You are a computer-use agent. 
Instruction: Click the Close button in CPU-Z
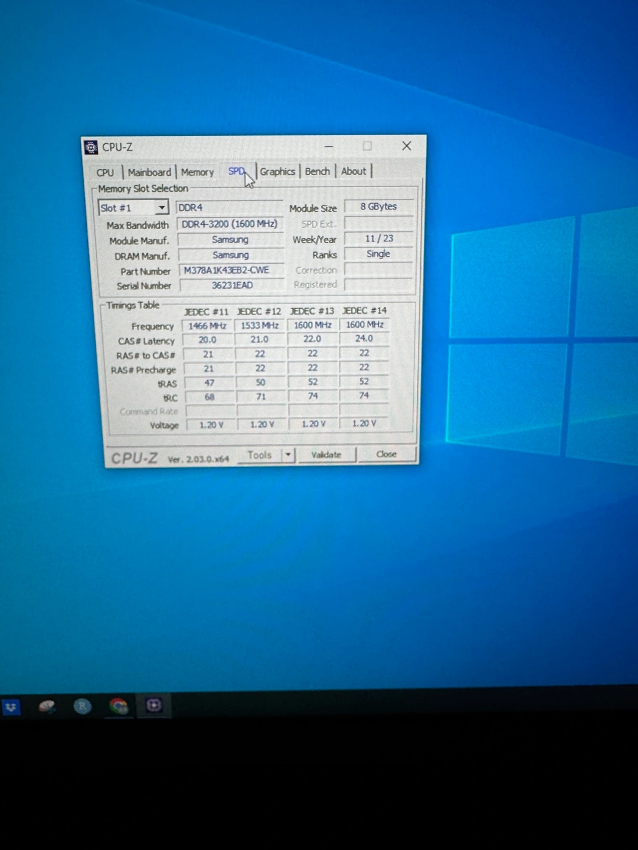click(387, 454)
